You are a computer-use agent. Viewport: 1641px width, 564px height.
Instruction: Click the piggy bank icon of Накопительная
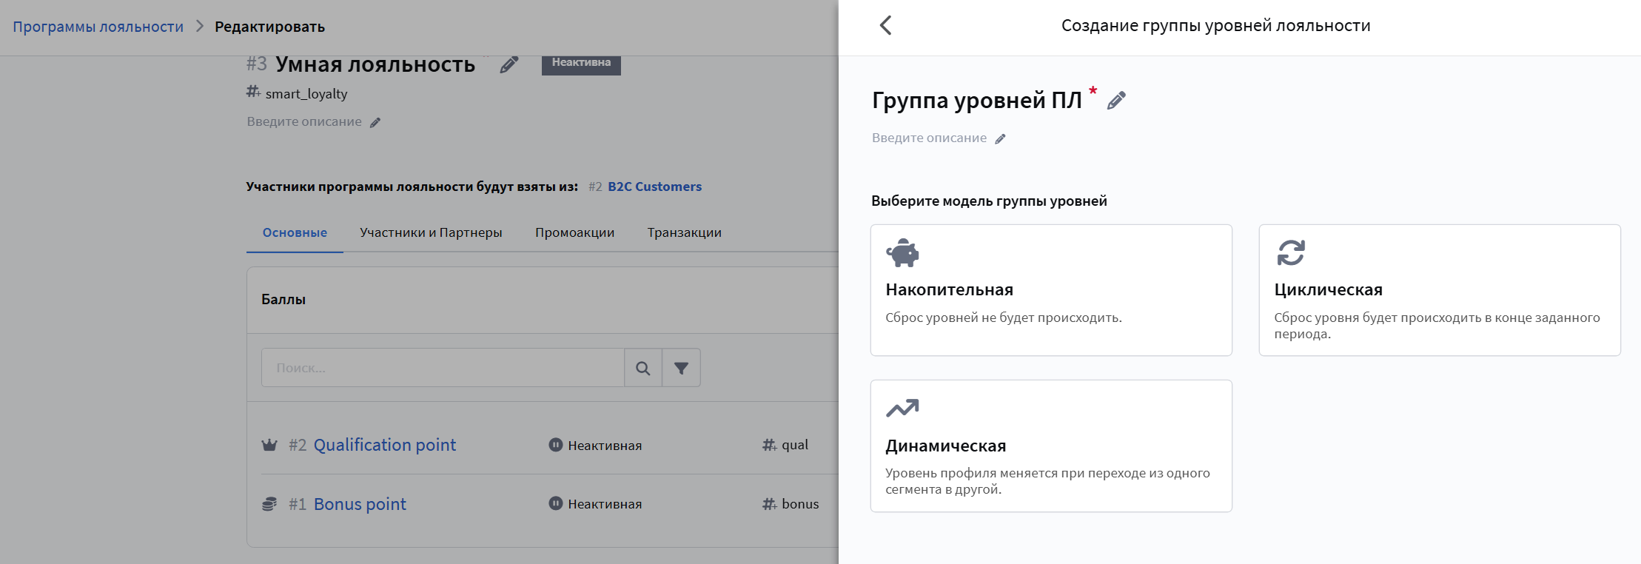point(902,252)
